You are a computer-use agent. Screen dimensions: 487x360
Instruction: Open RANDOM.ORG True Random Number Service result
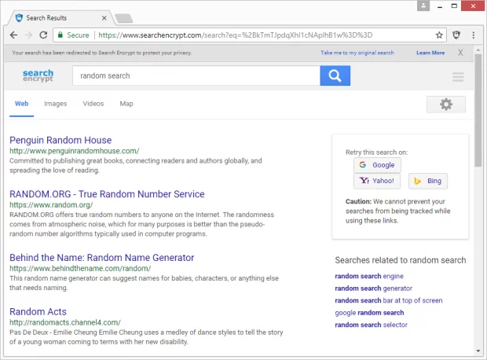(x=107, y=194)
